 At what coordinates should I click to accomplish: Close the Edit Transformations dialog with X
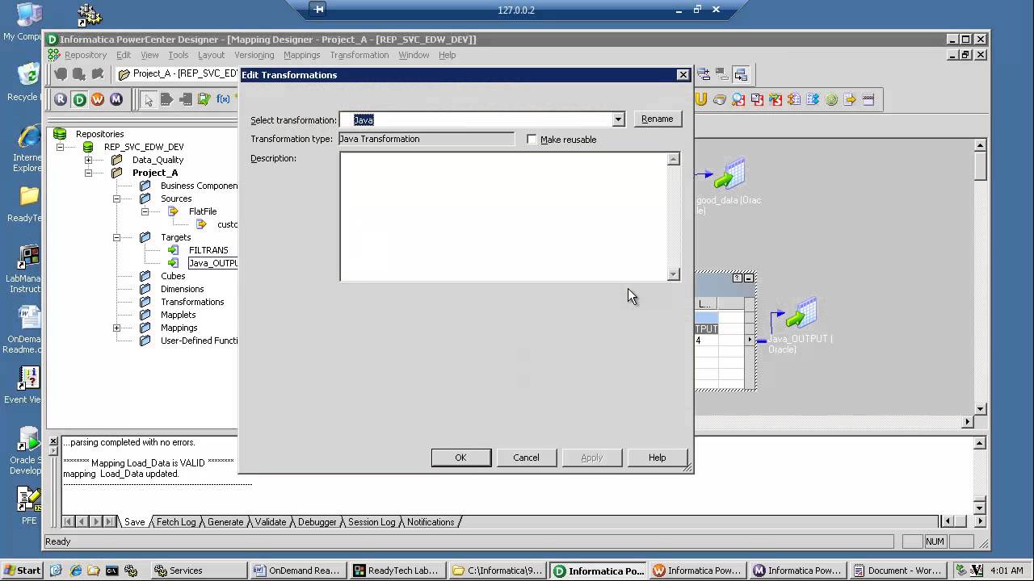(x=683, y=74)
